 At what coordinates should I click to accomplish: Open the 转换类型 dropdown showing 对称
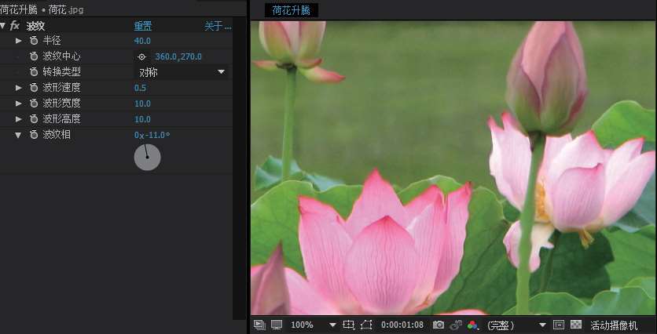pyautogui.click(x=182, y=72)
